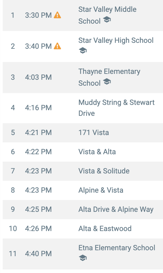Click graduation cap icon under Etna Elementary School
Viewport: 163px width, 273px height.
[83, 258]
